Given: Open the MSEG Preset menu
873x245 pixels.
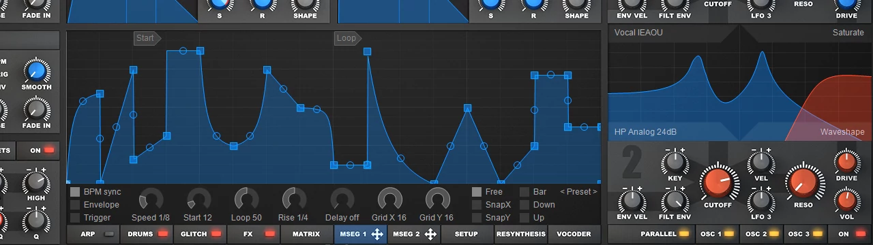Looking at the screenshot, I should point(578,192).
